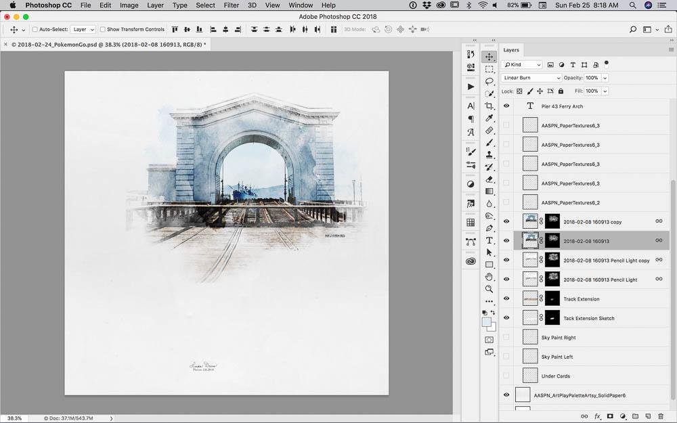Select the Clone Stamp tool

click(489, 154)
